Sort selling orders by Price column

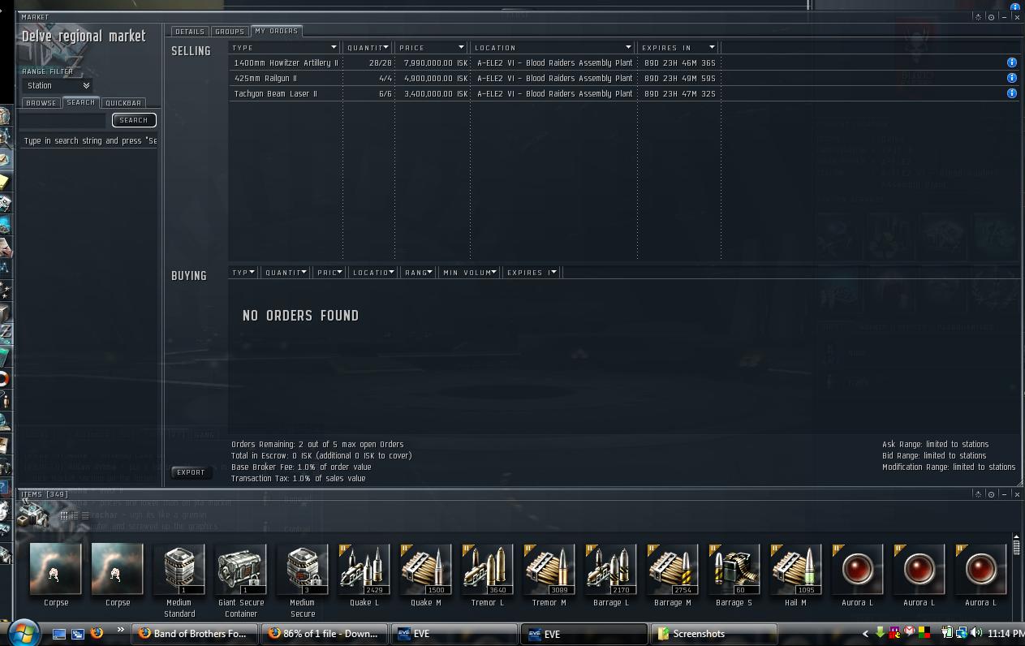pyautogui.click(x=432, y=47)
